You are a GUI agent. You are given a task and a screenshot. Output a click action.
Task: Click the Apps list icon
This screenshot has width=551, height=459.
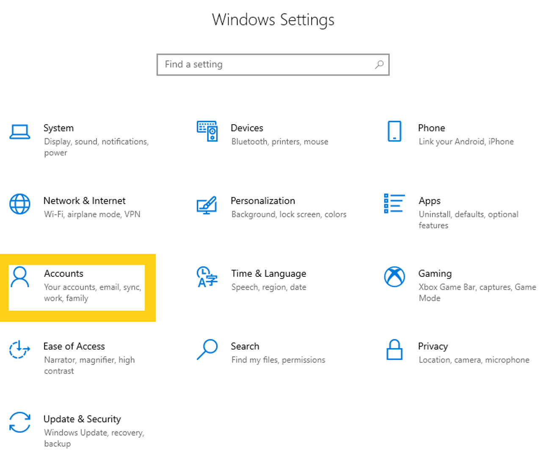pos(394,203)
